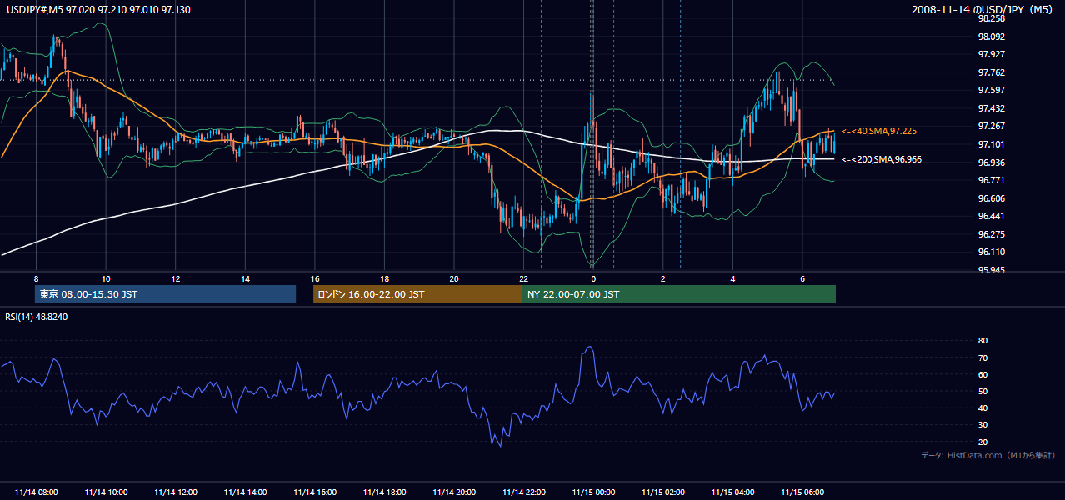Click time label 11/14 16:00
This screenshot has height=500, width=1065.
(x=315, y=492)
